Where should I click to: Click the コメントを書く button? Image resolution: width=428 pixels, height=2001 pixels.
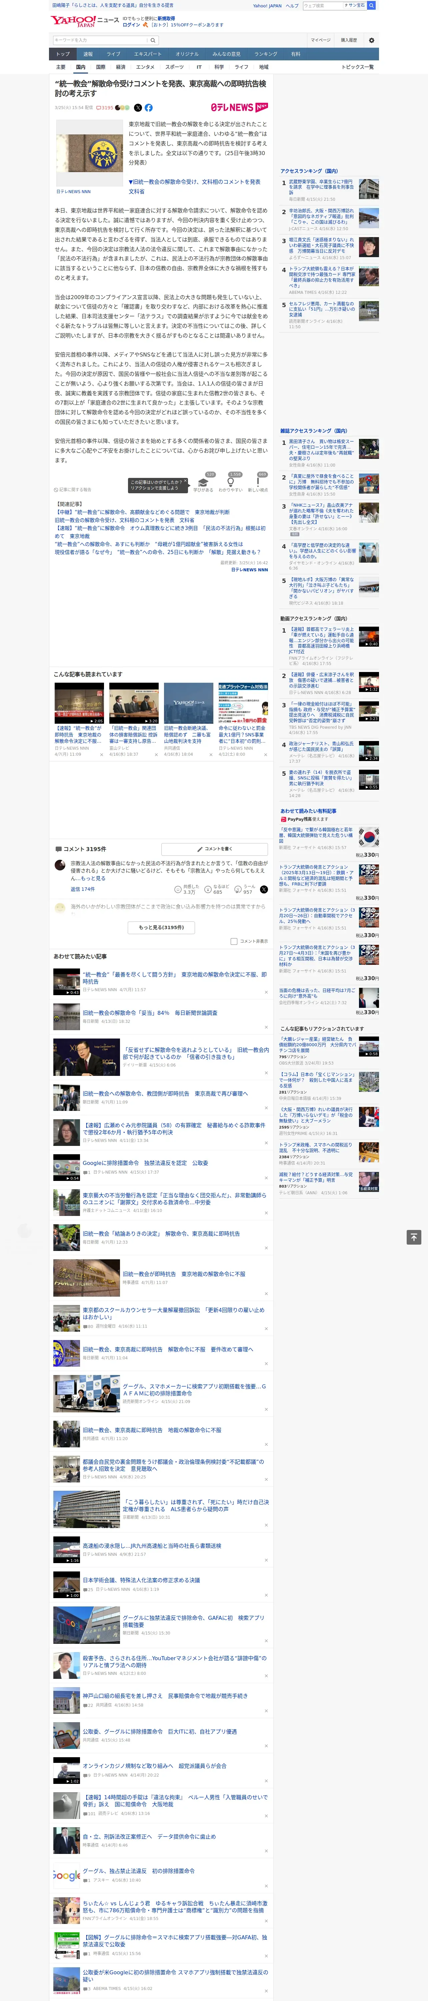[x=214, y=849]
